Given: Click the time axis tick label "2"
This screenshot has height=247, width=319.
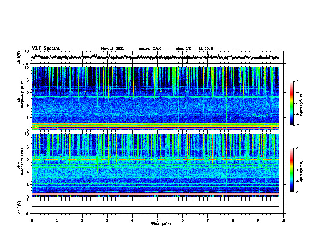Looking at the screenshot, I should pos(82,220).
